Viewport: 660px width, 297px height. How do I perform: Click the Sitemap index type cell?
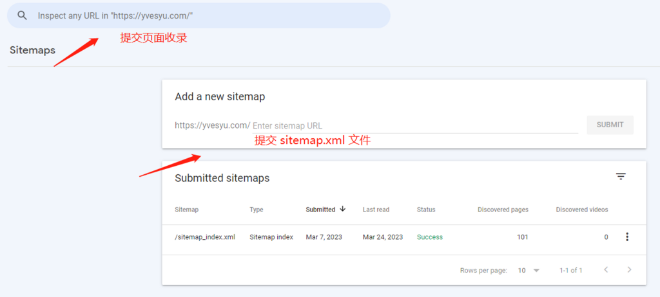(271, 237)
